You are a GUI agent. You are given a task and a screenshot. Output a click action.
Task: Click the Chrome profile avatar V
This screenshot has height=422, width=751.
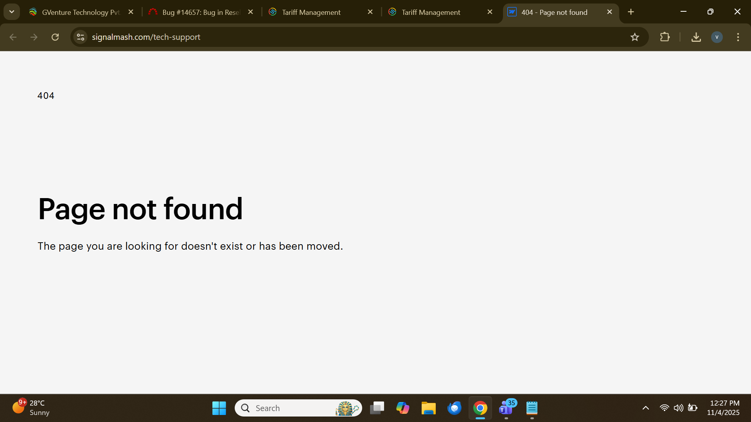(x=717, y=37)
